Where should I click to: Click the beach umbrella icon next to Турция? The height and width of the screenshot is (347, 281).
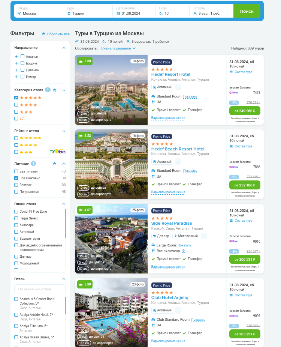(69, 14)
